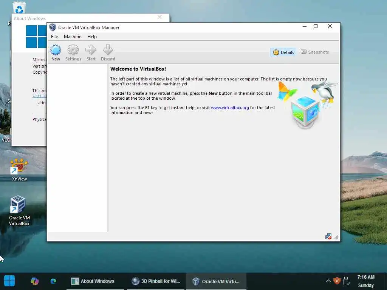Open the XnView desktop shortcut
This screenshot has height=290, width=387.
coord(19,170)
